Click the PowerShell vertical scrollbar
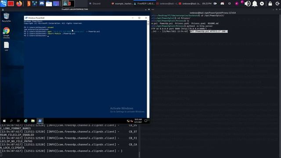281x158 pixels. [x=148, y=69]
